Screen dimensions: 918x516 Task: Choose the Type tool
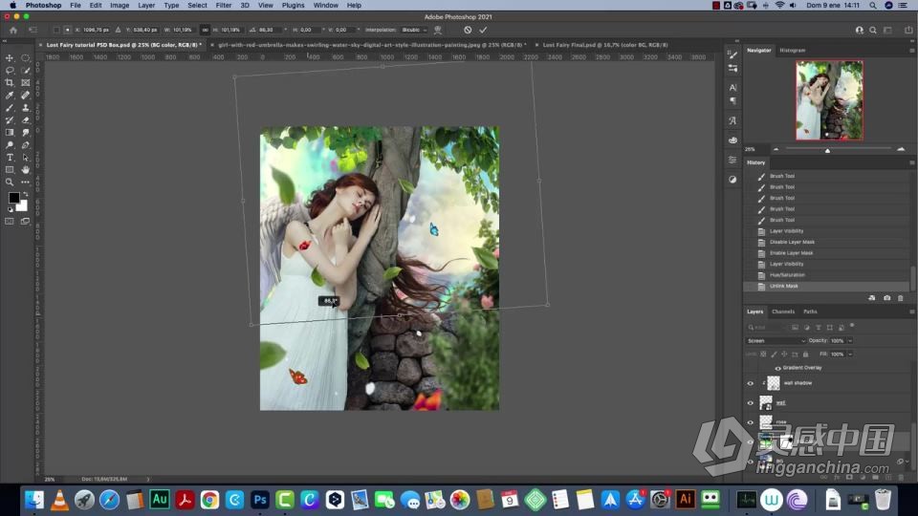click(x=10, y=157)
